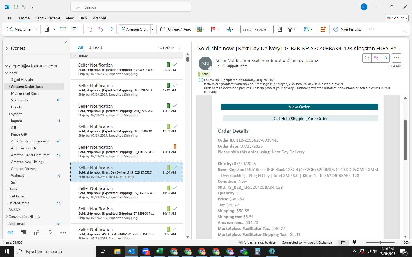Toggle flag complete on 12:17 PM email
This screenshot has width=412, height=257.
click(x=175, y=65)
